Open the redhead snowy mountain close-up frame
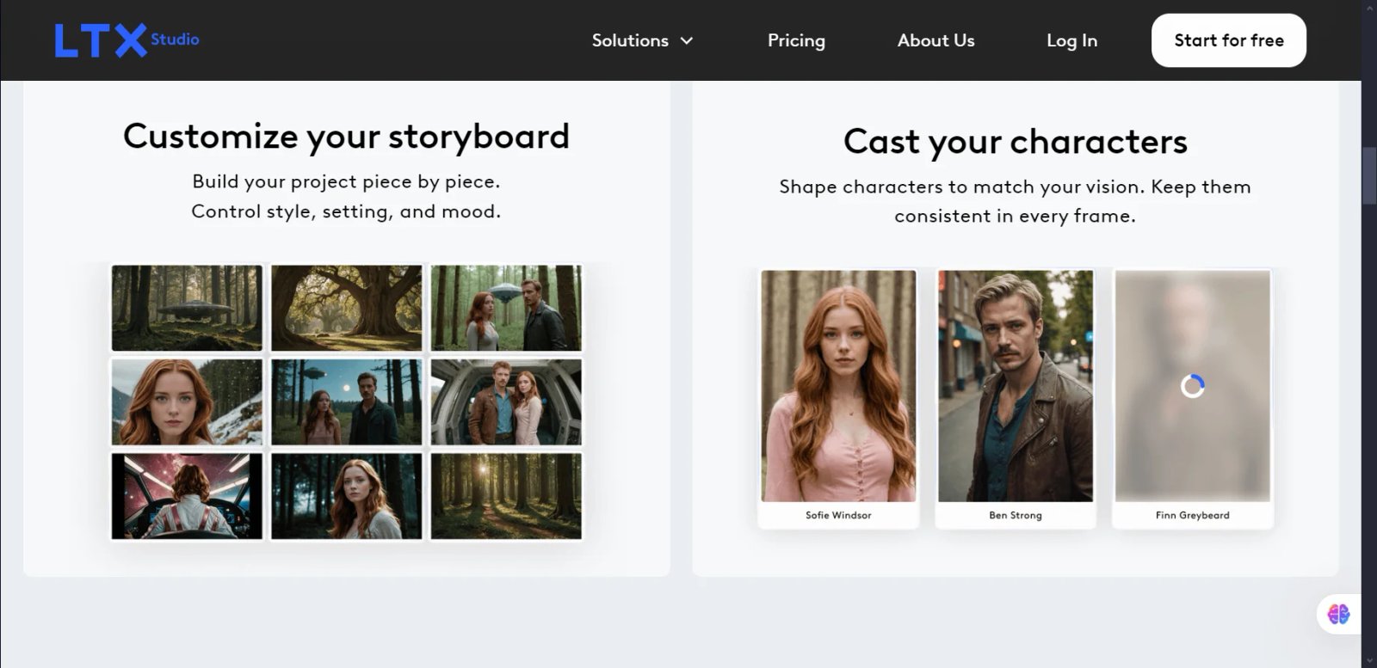Image resolution: width=1377 pixels, height=668 pixels. coord(187,401)
